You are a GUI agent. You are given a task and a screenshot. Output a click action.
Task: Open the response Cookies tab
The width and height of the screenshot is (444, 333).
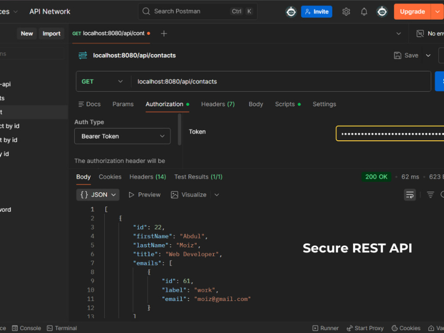pos(110,177)
